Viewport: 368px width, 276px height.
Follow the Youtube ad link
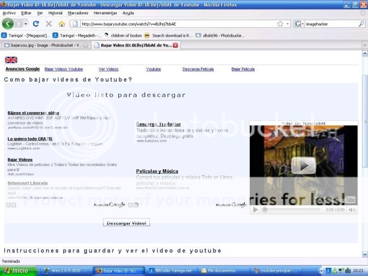click(x=154, y=69)
